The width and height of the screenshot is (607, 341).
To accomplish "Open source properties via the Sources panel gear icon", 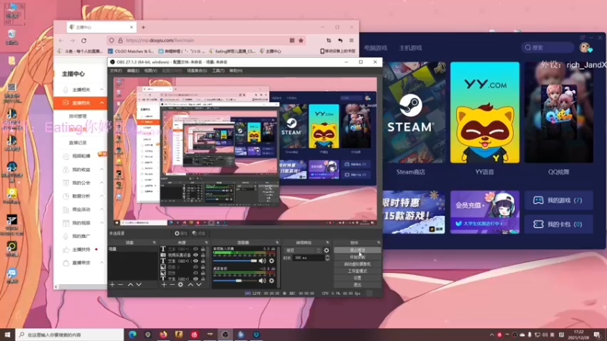I will coord(181,285).
